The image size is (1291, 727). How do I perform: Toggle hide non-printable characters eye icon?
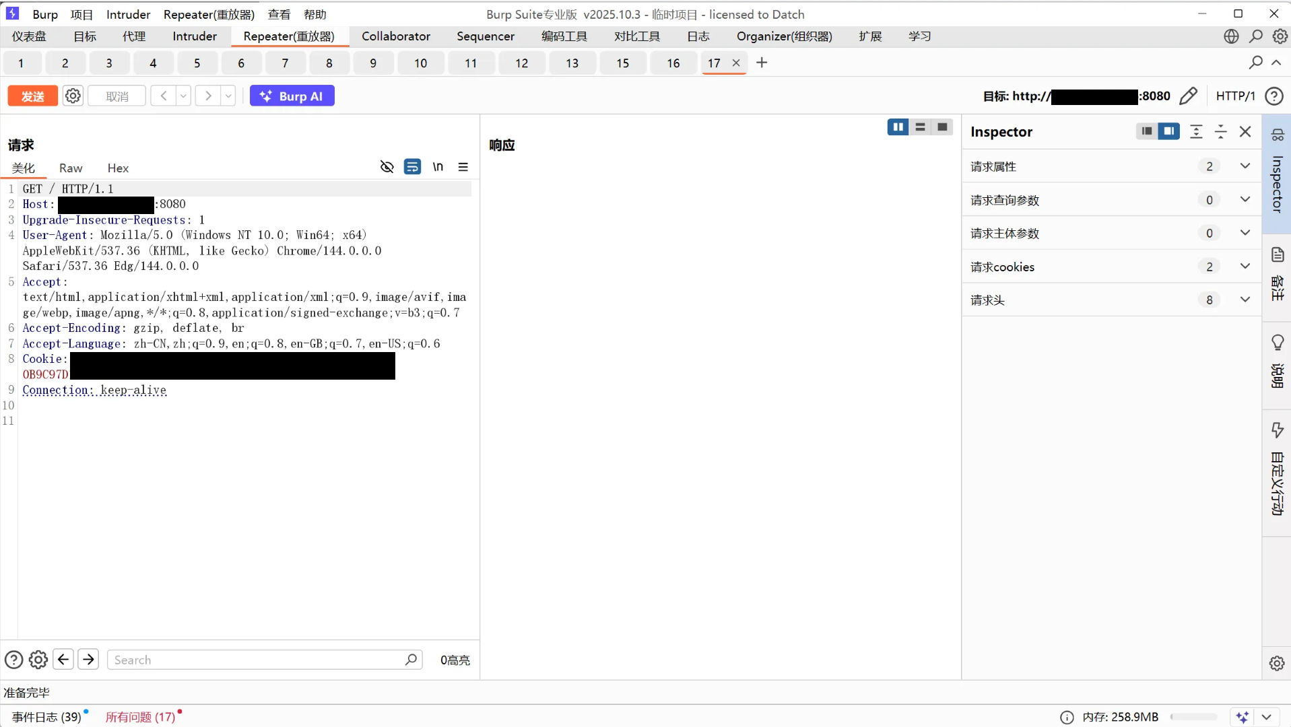387,167
